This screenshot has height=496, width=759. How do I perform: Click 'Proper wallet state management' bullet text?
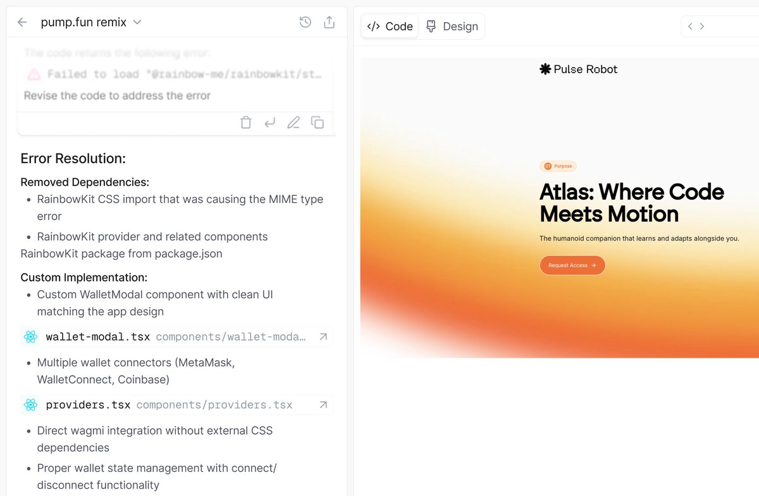pyautogui.click(x=157, y=476)
